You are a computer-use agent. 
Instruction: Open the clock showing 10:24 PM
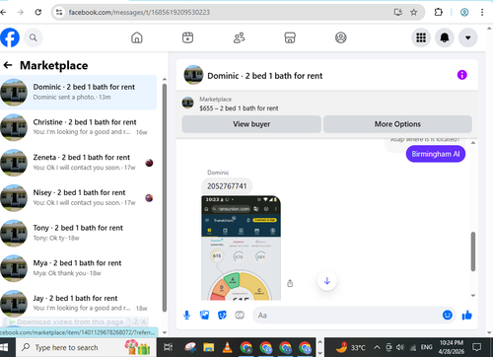[x=452, y=347]
